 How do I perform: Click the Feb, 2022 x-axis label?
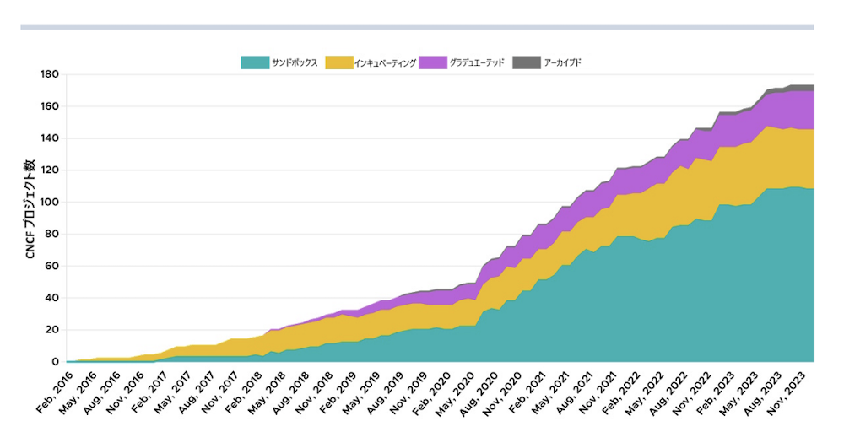(621, 392)
